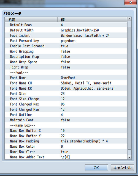Select the Name Box Color parameter
Image resolution: width=138 pixels, height=176 pixels.
(66, 146)
